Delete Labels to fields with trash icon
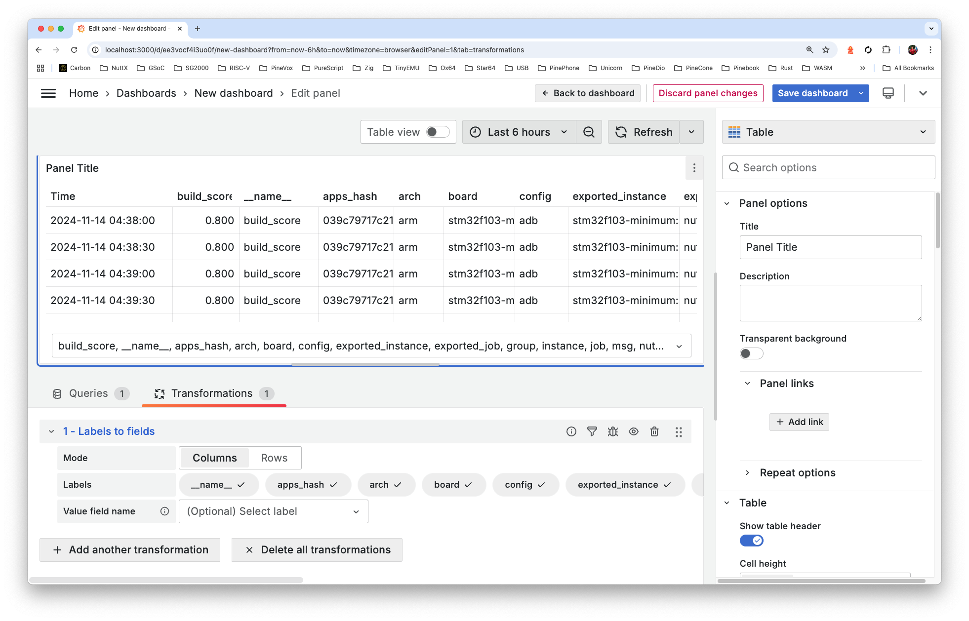 pyautogui.click(x=654, y=432)
